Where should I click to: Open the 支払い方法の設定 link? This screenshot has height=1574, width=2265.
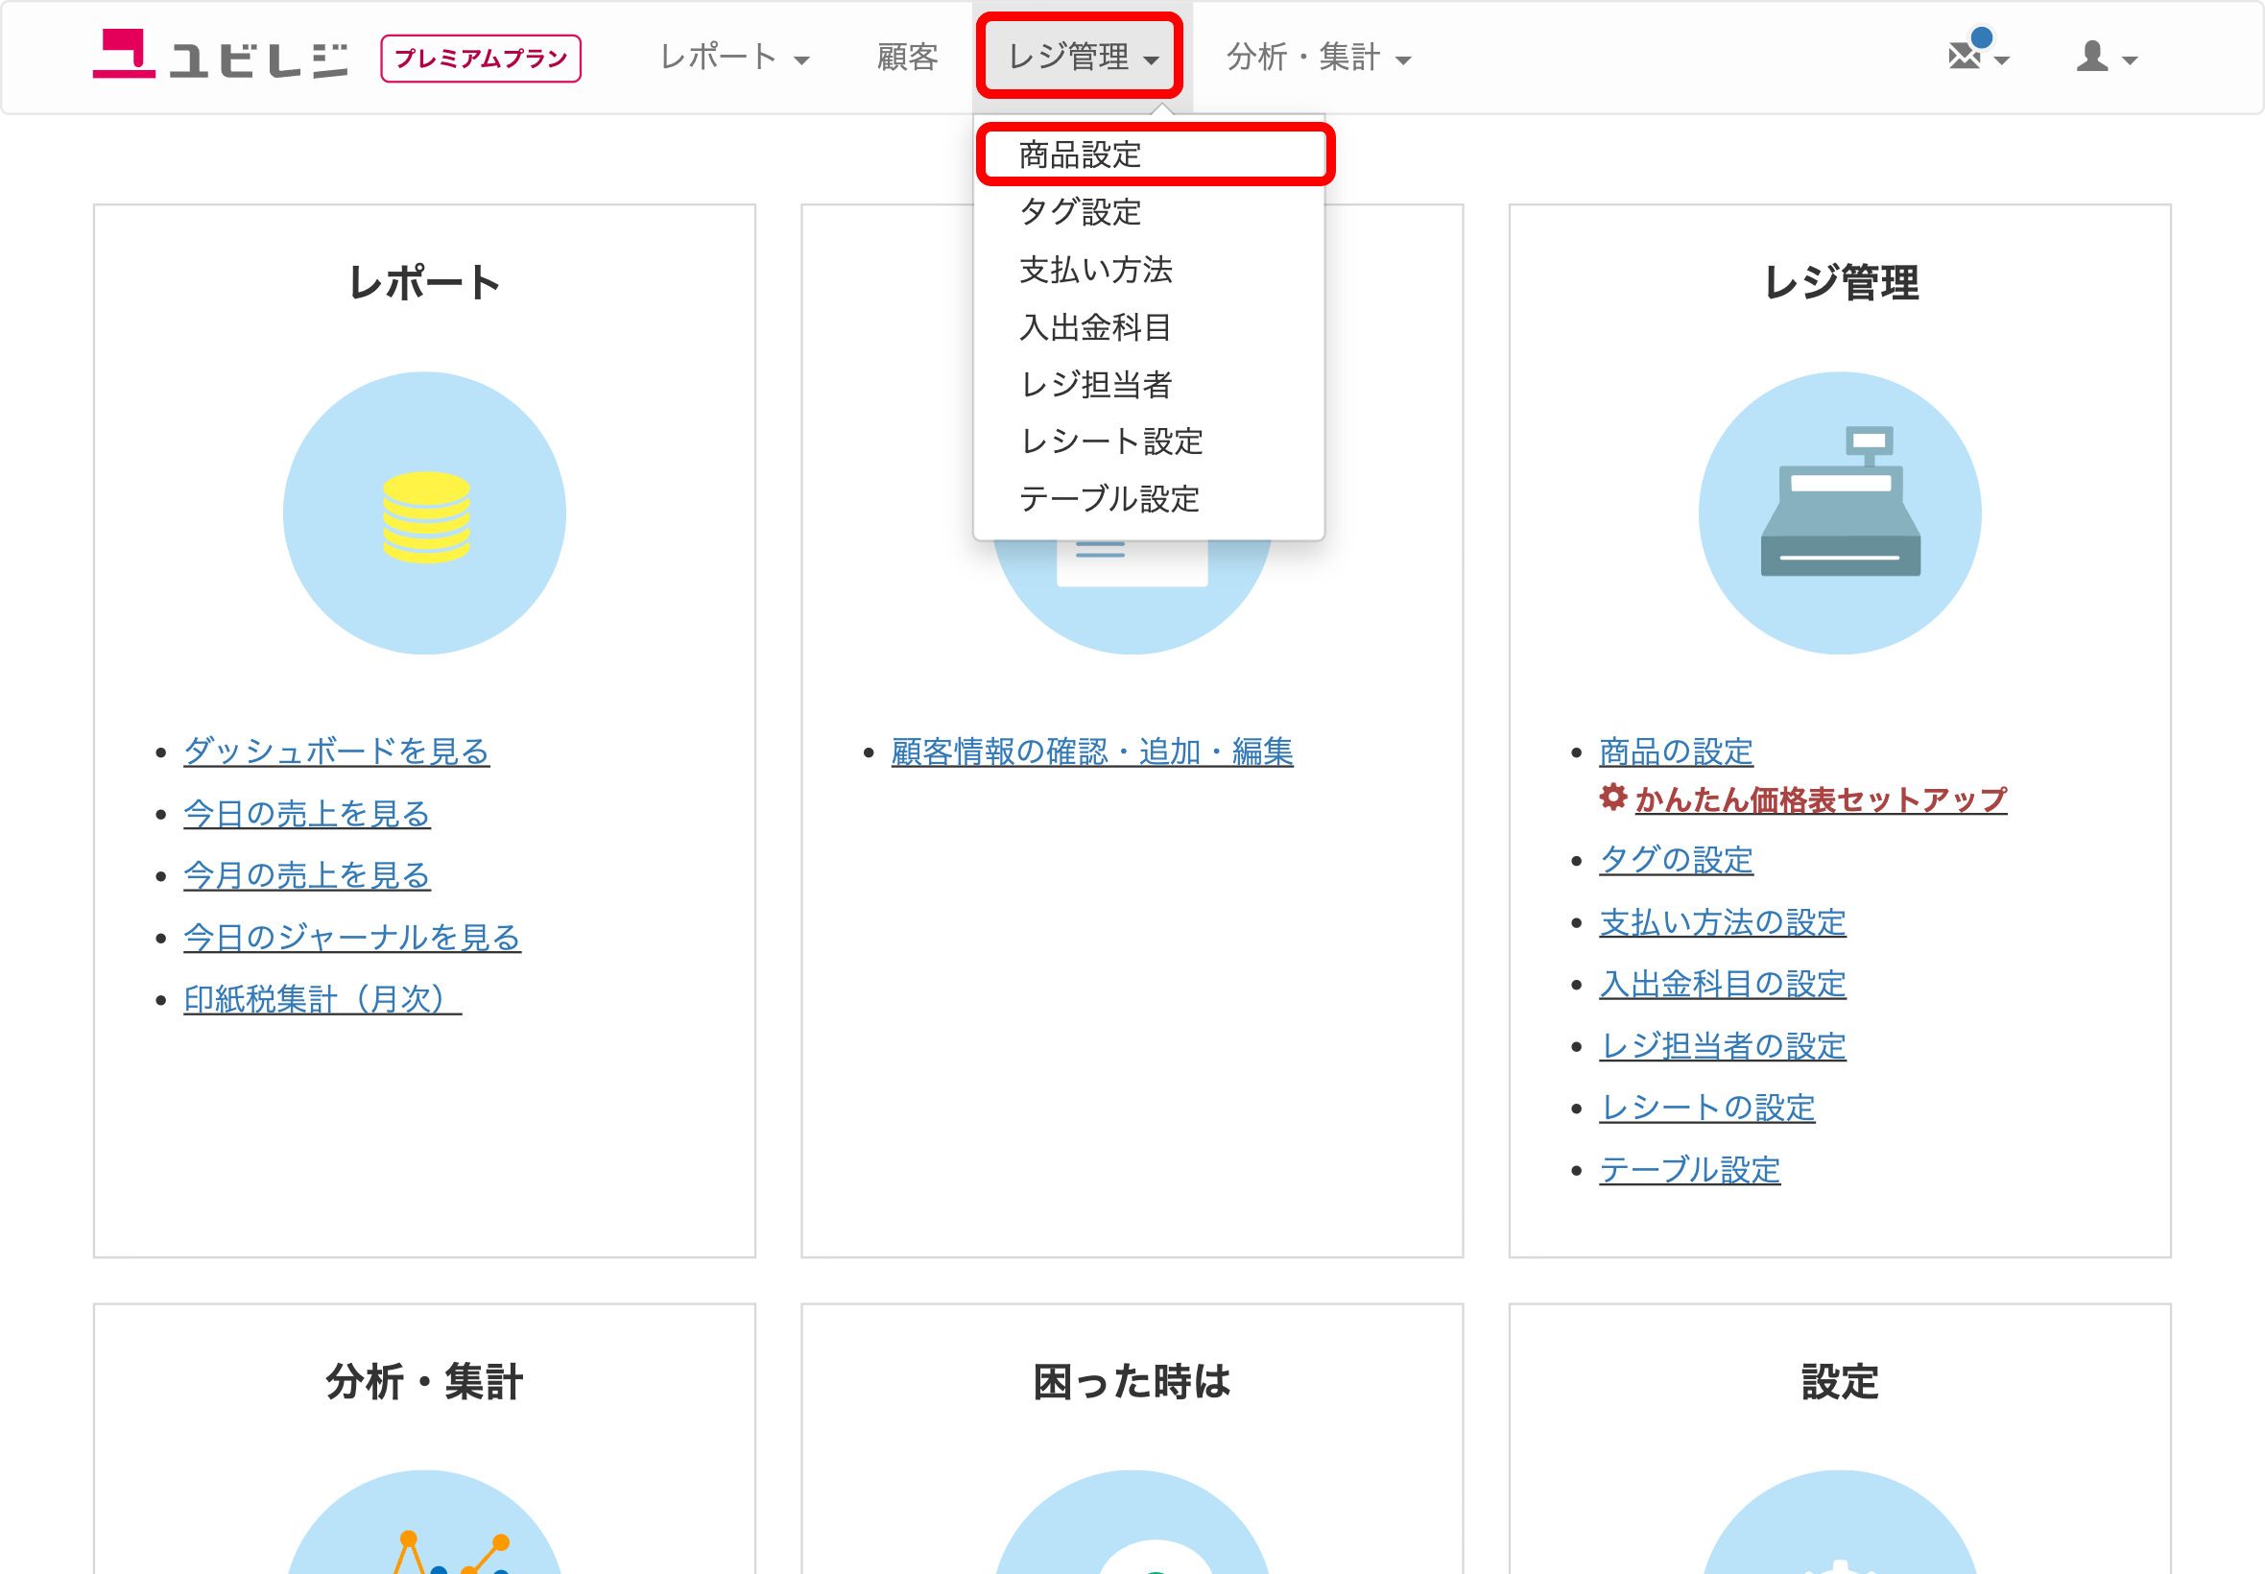click(x=1722, y=922)
